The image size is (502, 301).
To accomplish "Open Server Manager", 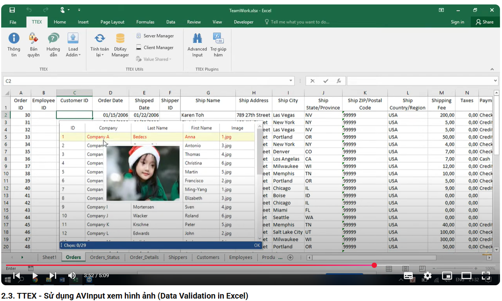I will pyautogui.click(x=155, y=36).
